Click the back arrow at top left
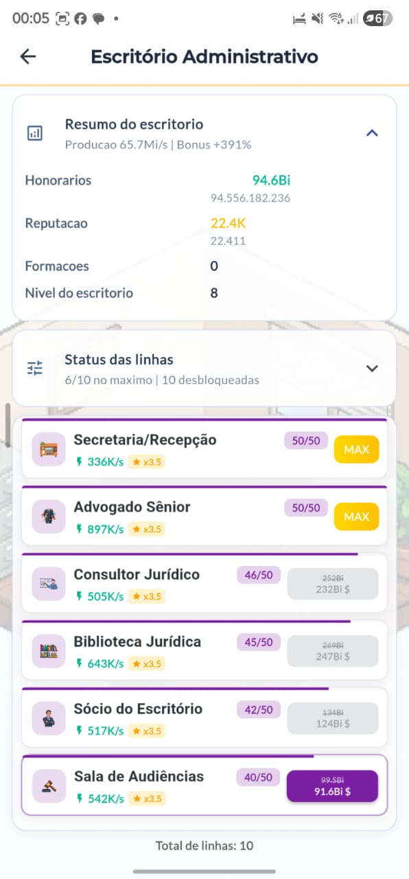The height and width of the screenshot is (879, 409). 27,56
